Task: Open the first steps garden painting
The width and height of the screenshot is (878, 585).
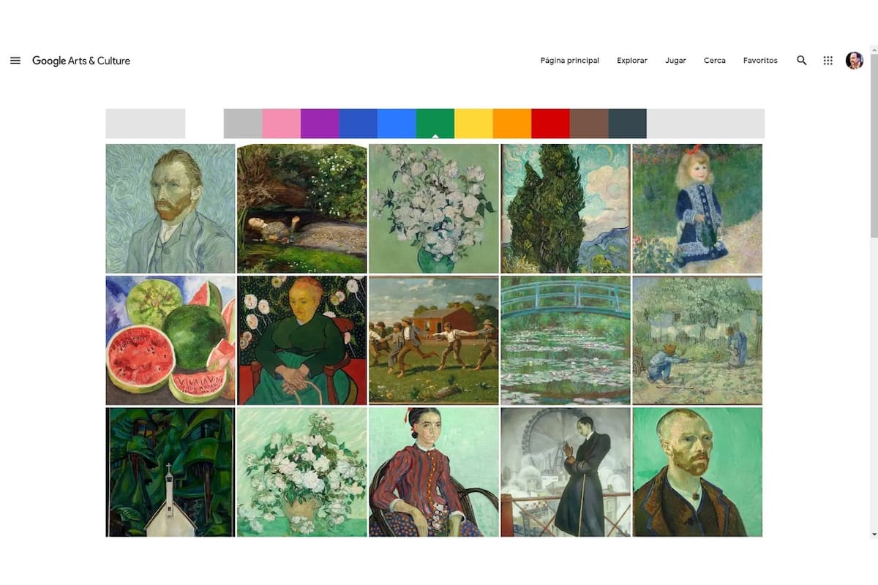Action: pyautogui.click(x=697, y=340)
